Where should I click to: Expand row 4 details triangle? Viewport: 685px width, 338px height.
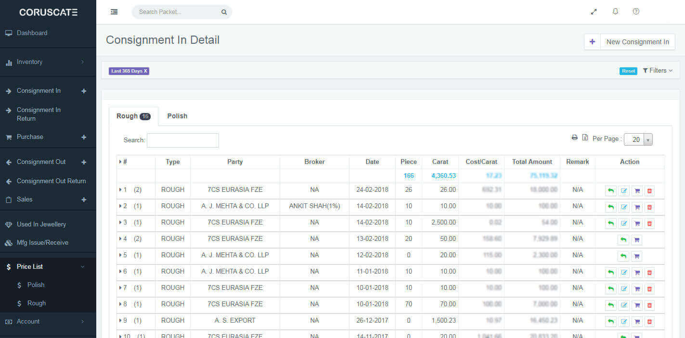(120, 239)
